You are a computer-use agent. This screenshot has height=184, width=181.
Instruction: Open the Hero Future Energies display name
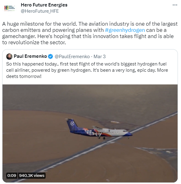pos(44,5)
